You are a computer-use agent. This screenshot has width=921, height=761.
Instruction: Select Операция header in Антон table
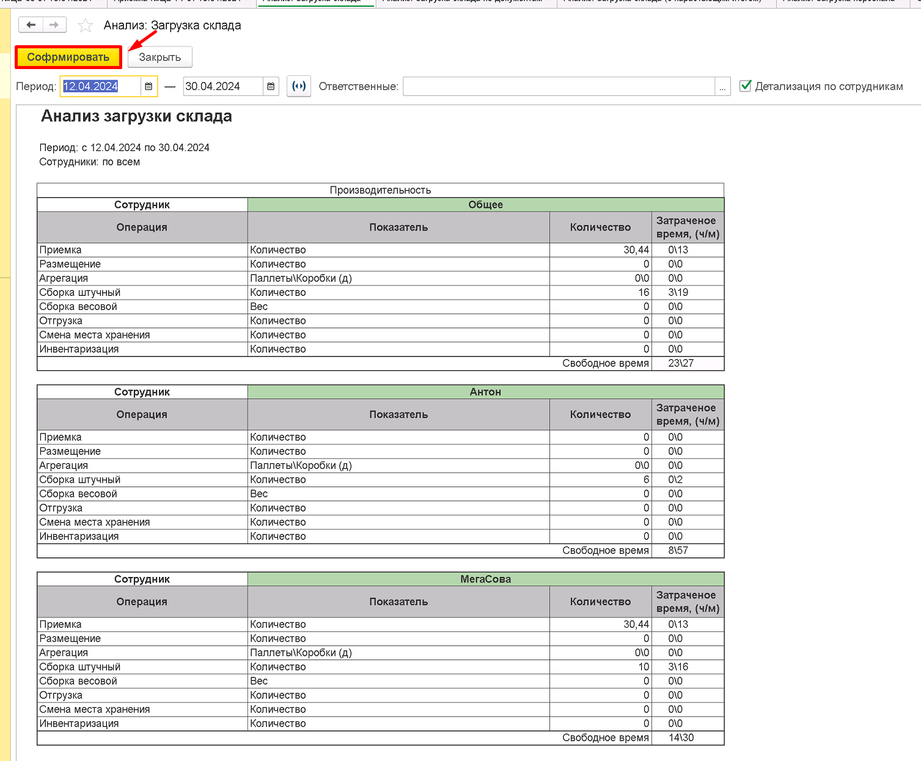coord(142,414)
